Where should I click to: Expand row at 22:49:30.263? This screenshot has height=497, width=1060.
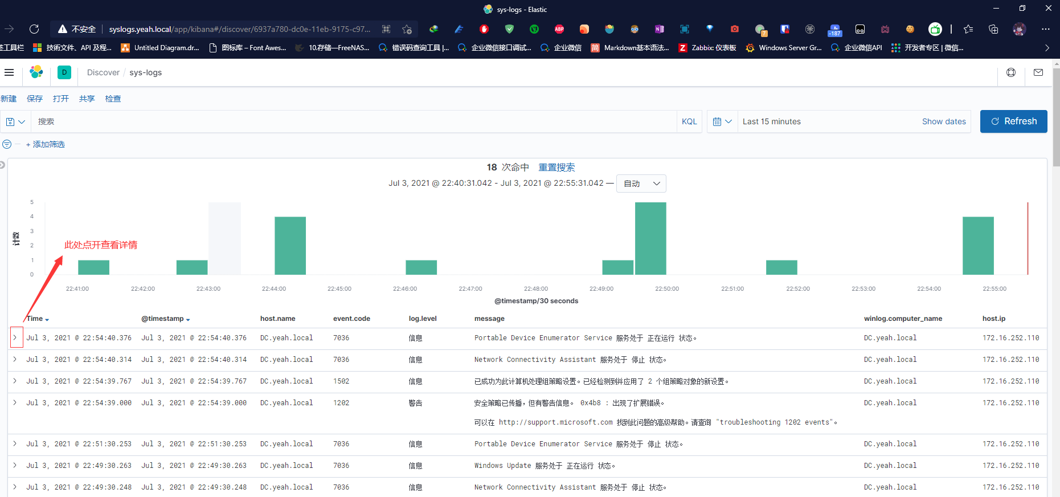[15, 465]
